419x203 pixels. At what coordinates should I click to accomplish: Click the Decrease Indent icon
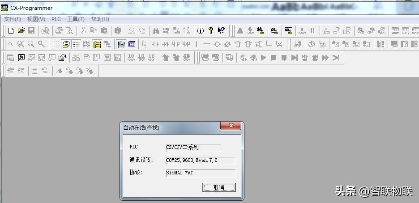click(11, 71)
